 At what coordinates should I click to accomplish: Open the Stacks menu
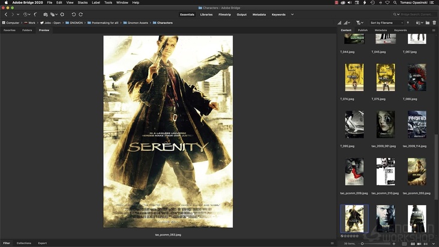coord(82,2)
